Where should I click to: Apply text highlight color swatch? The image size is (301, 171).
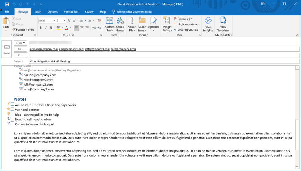(58, 28)
